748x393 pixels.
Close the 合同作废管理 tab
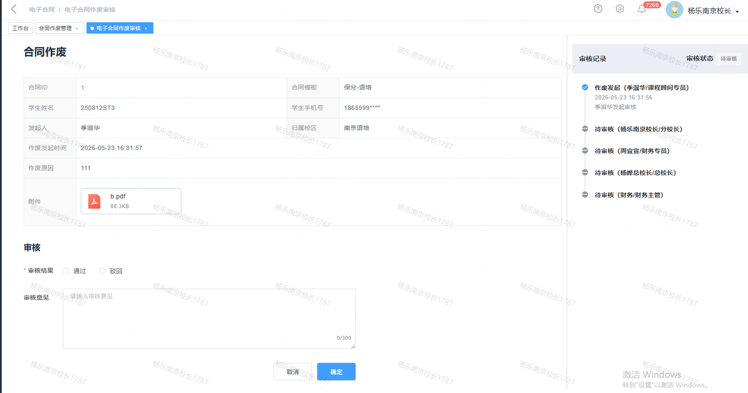click(x=77, y=28)
